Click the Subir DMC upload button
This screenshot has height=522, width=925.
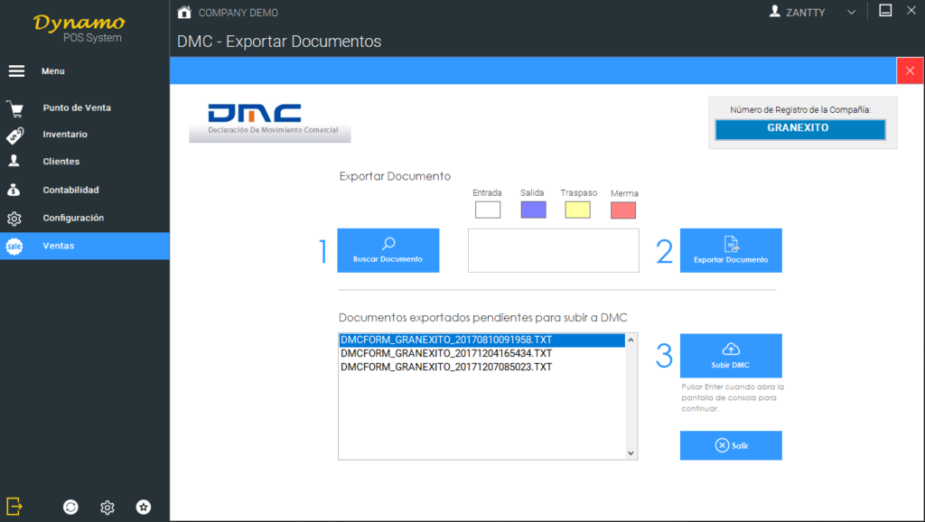pos(730,356)
